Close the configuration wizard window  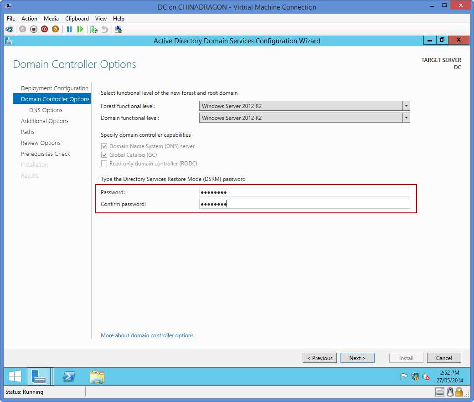[x=459, y=40]
